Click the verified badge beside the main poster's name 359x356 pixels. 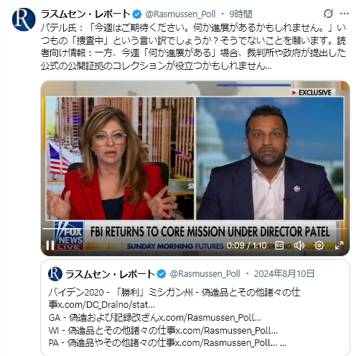pyautogui.click(x=137, y=14)
